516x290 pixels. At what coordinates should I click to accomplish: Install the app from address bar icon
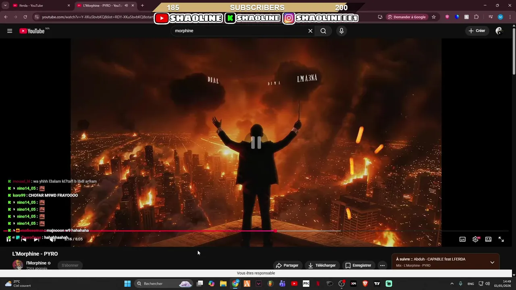point(380,17)
